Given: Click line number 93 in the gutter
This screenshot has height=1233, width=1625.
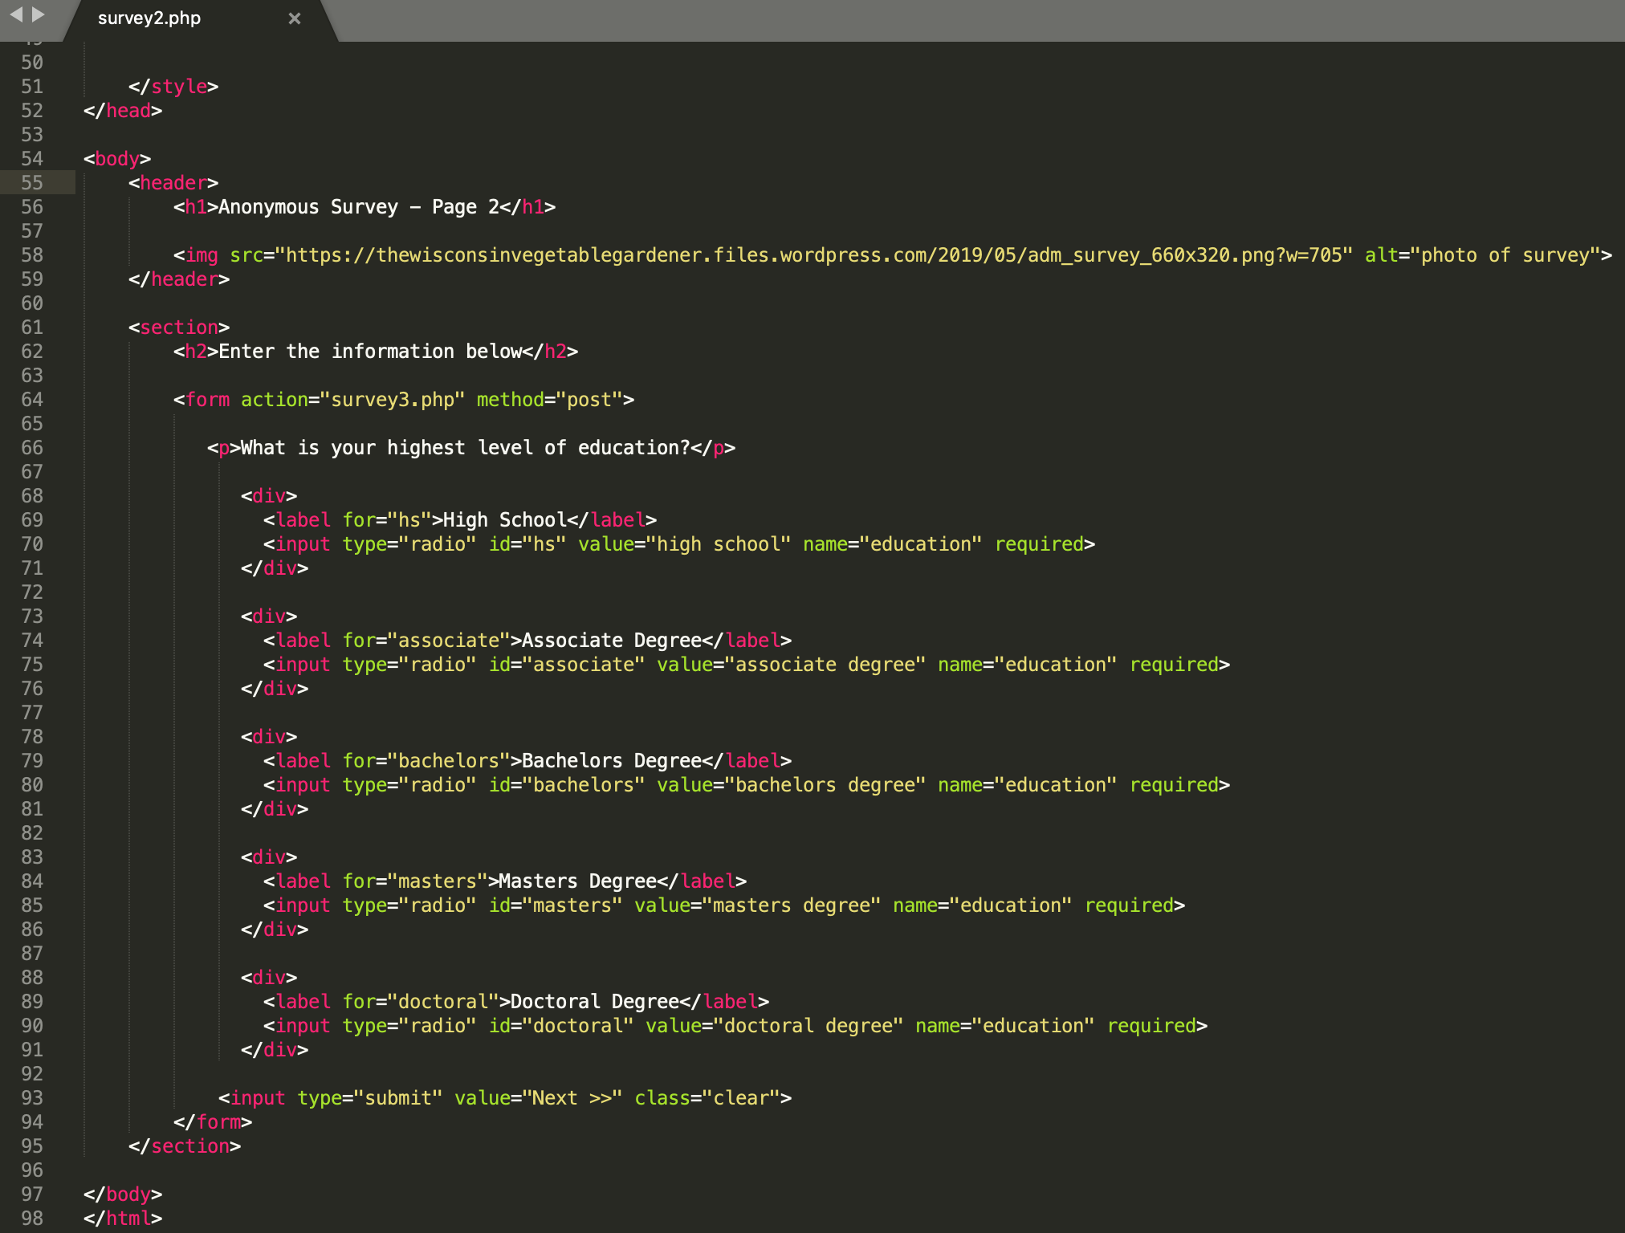Looking at the screenshot, I should (x=32, y=1098).
